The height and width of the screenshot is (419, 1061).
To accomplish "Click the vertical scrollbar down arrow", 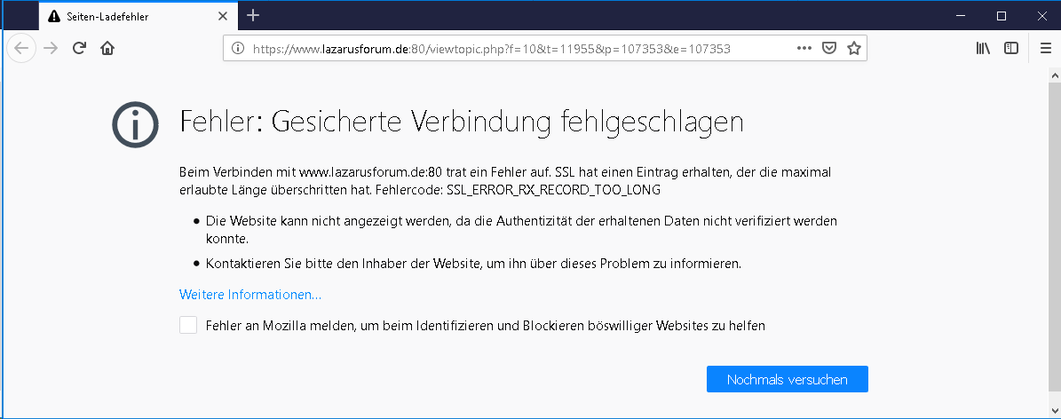I will pyautogui.click(x=1053, y=410).
